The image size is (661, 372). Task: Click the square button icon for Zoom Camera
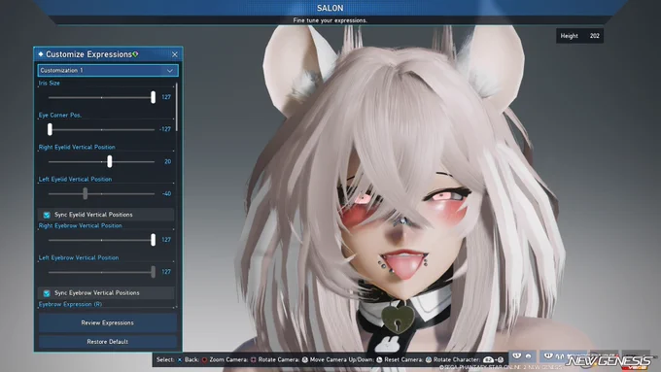pyautogui.click(x=254, y=359)
